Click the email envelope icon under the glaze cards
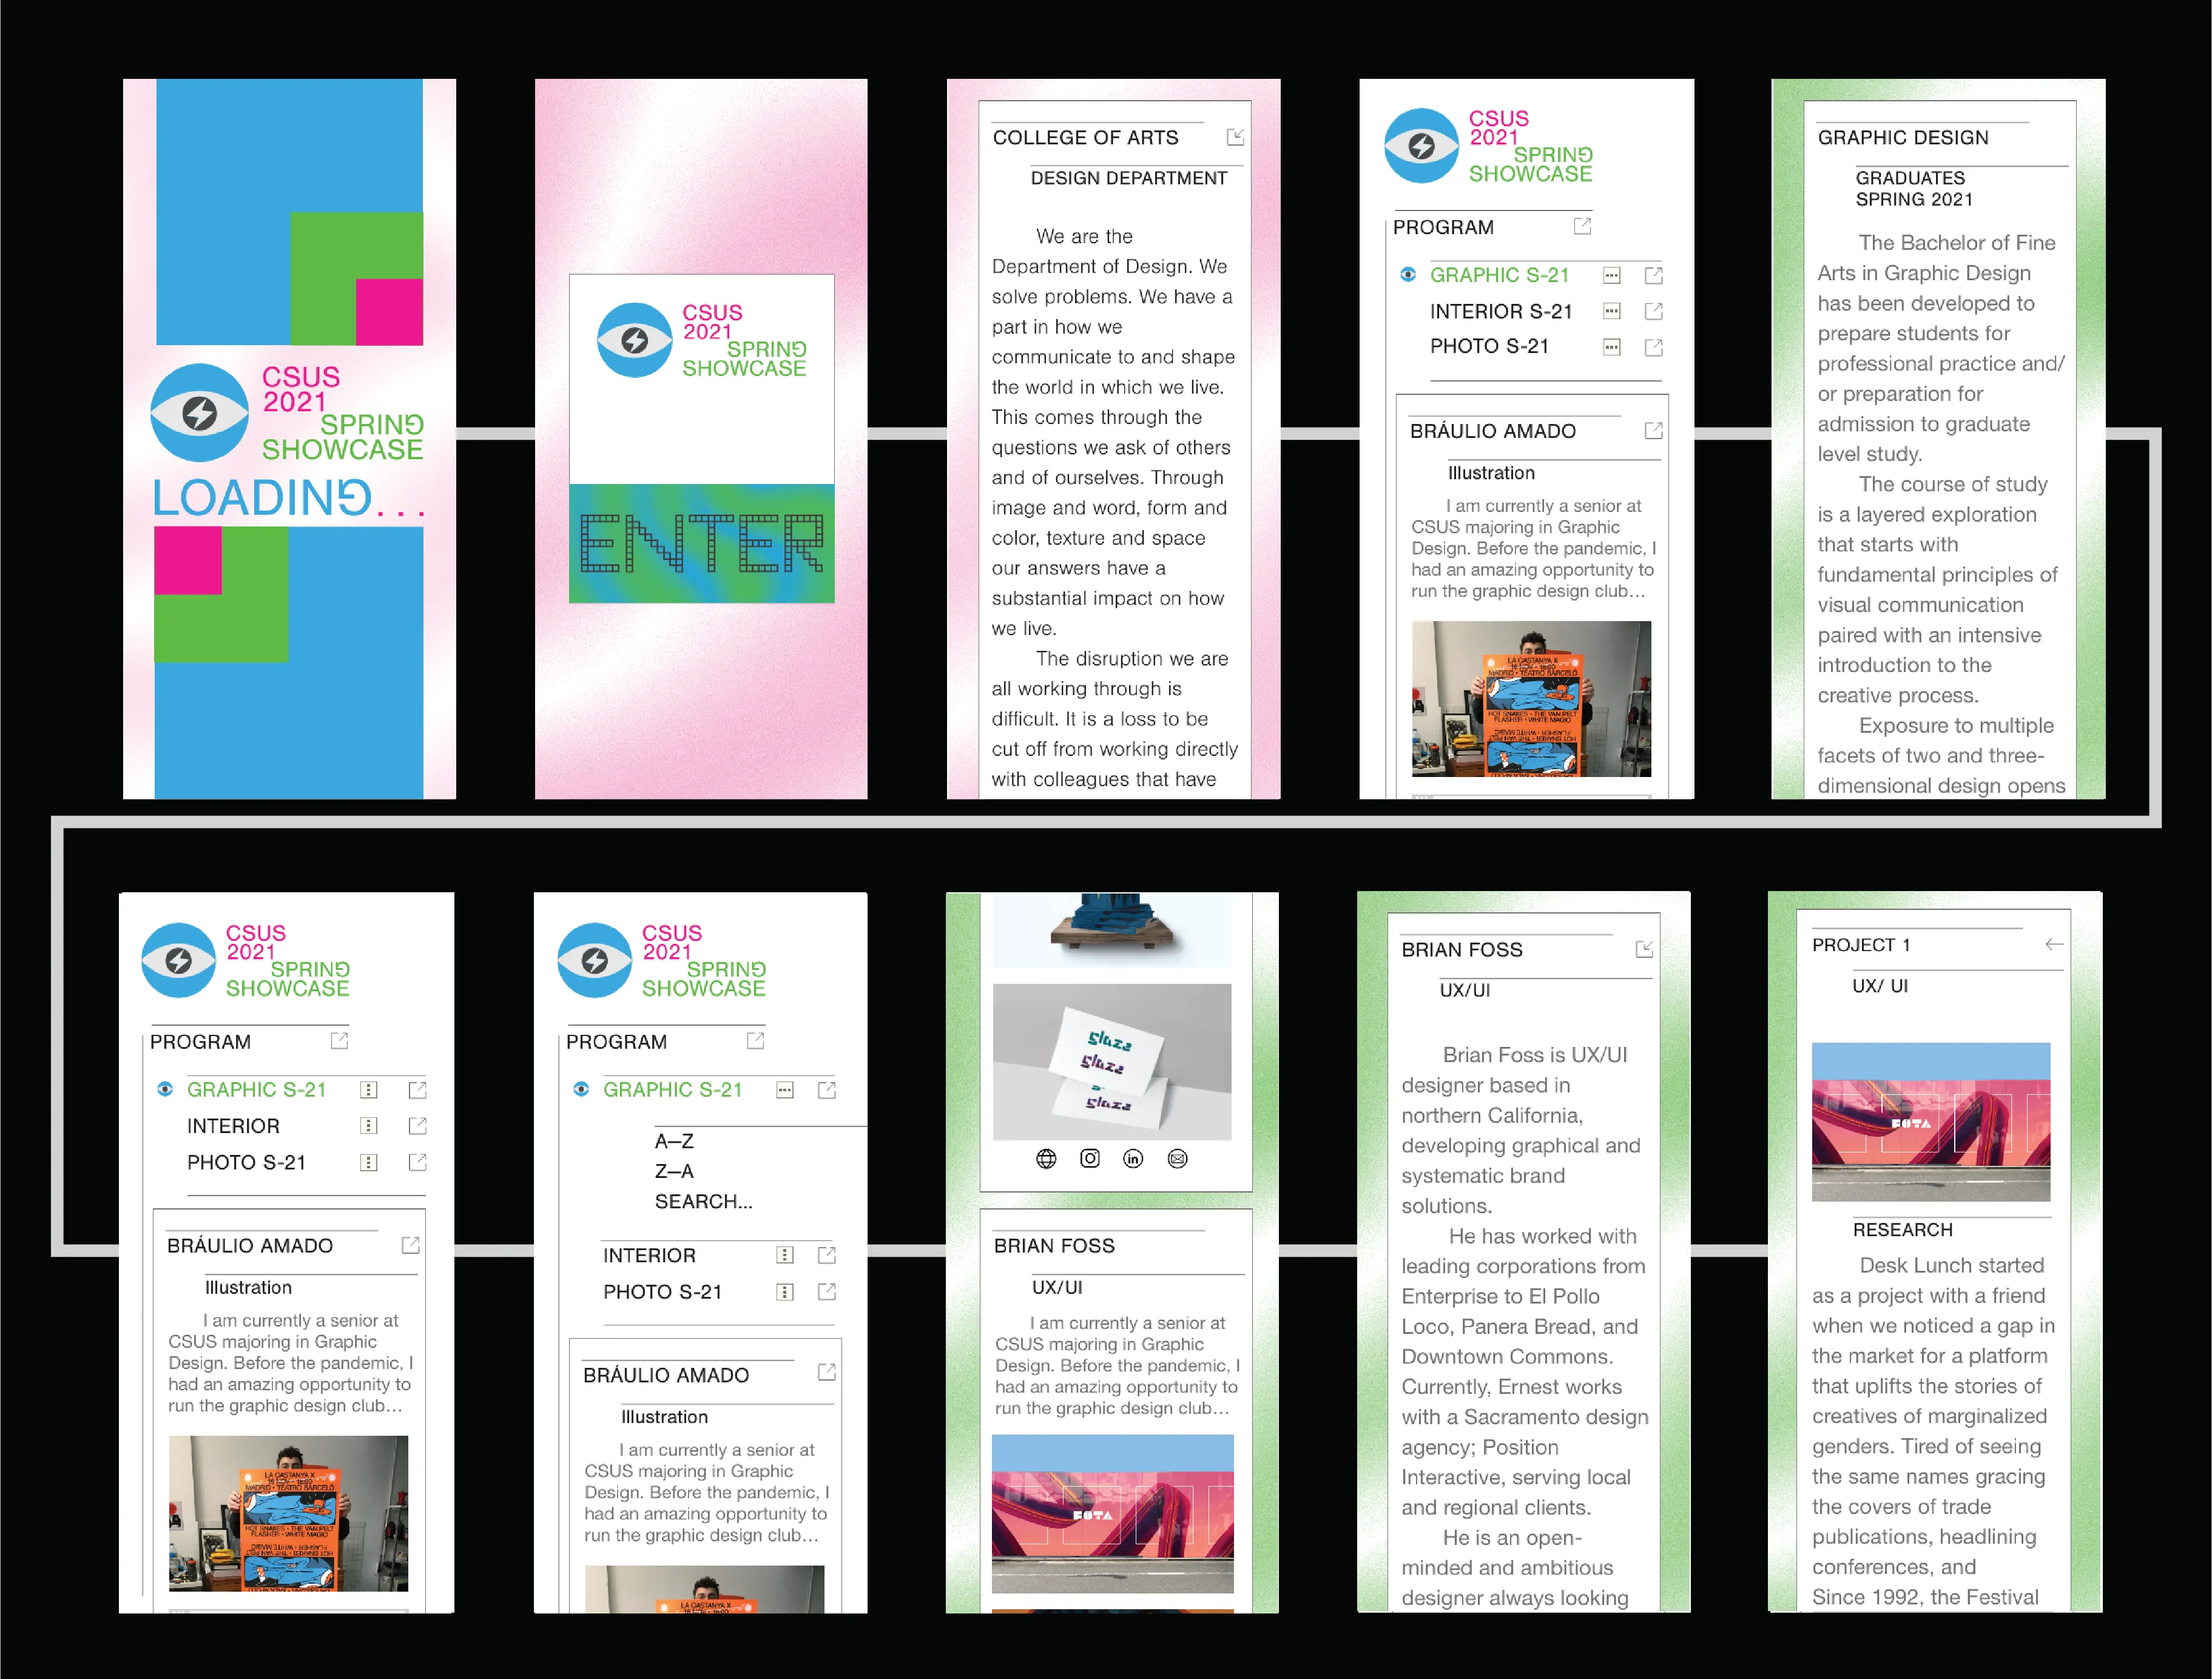Screen dimensions: 2212x1679 point(1177,1158)
